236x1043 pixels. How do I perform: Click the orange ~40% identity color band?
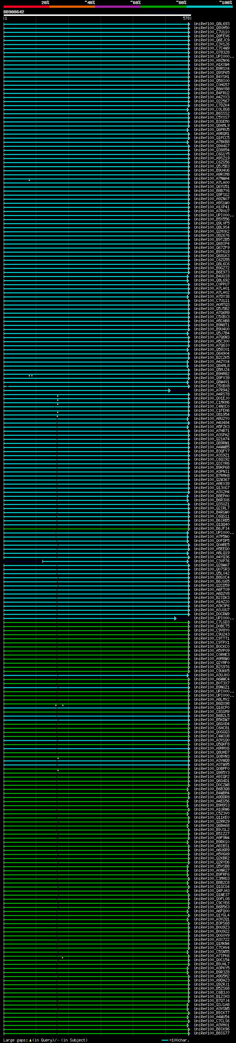click(72, 7)
